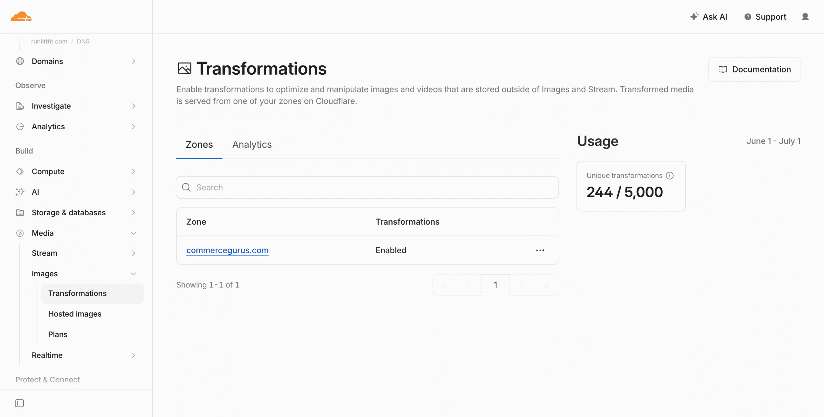Expand the Realtime chevron
Screen dimensions: 824x417
coord(134,355)
